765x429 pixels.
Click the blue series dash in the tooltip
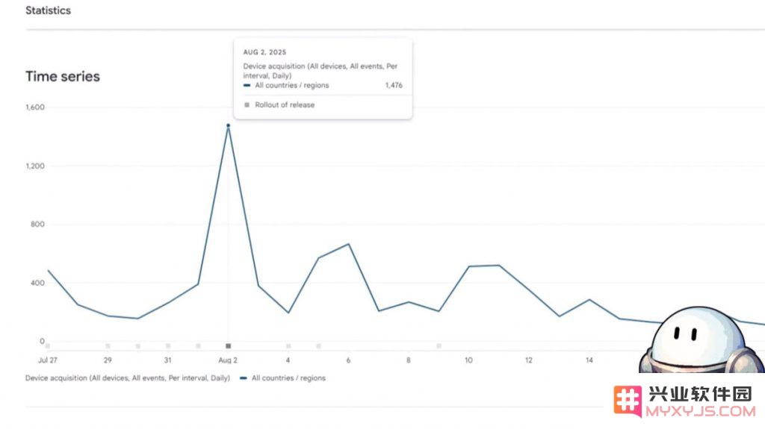pyautogui.click(x=247, y=86)
